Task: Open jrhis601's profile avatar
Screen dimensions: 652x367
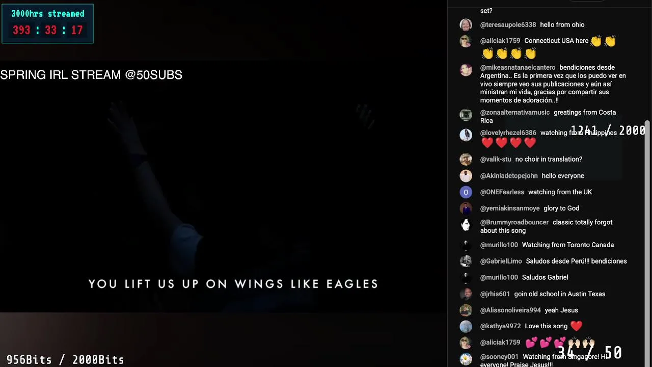Action: coord(466,294)
